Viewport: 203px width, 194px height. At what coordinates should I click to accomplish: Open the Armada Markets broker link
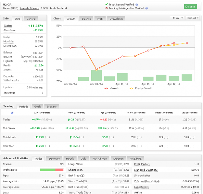(30, 8)
